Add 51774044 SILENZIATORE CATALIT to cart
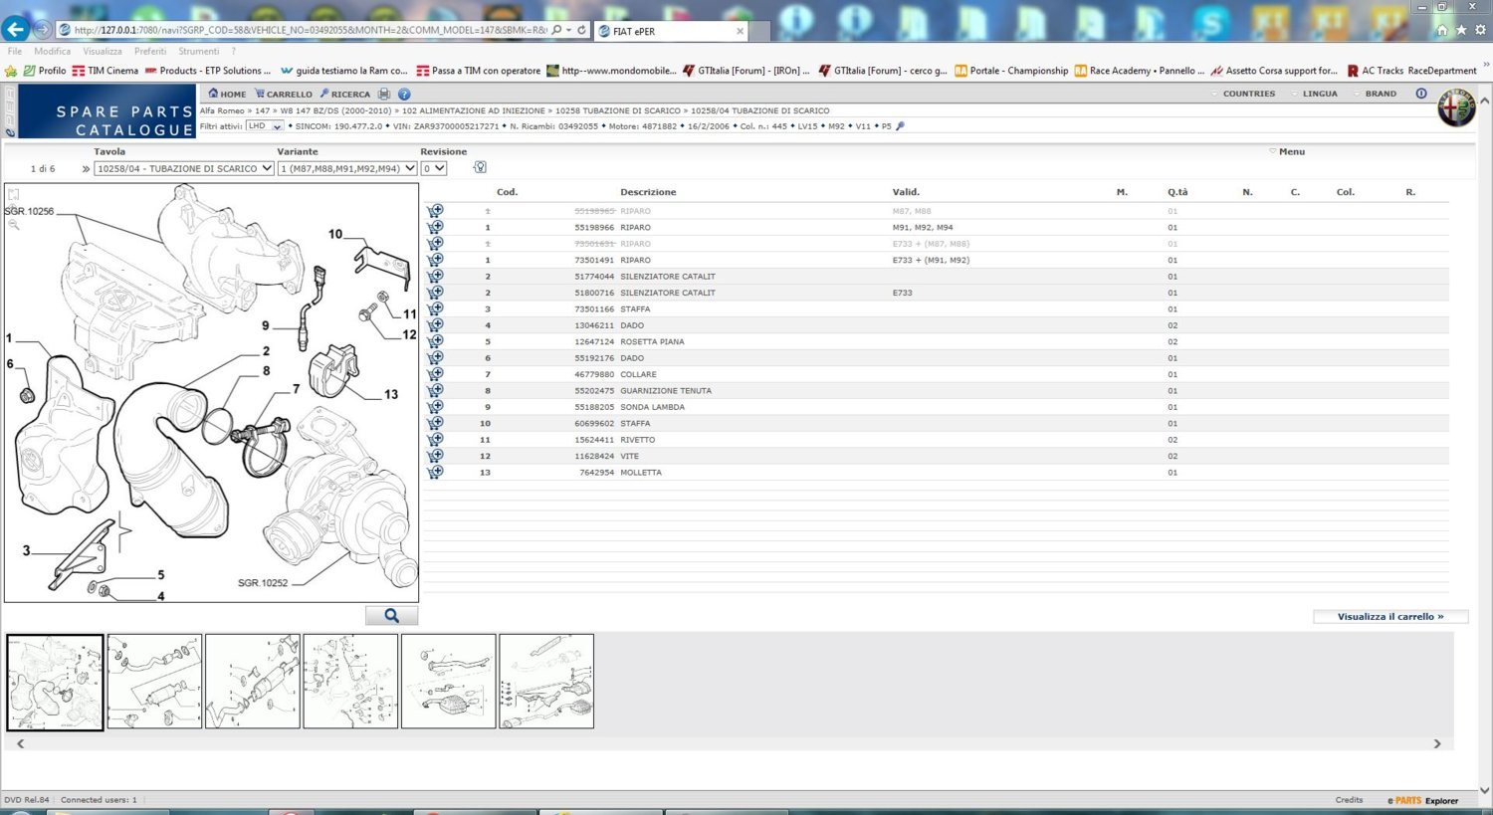Viewport: 1493px width, 815px height. [x=435, y=276]
